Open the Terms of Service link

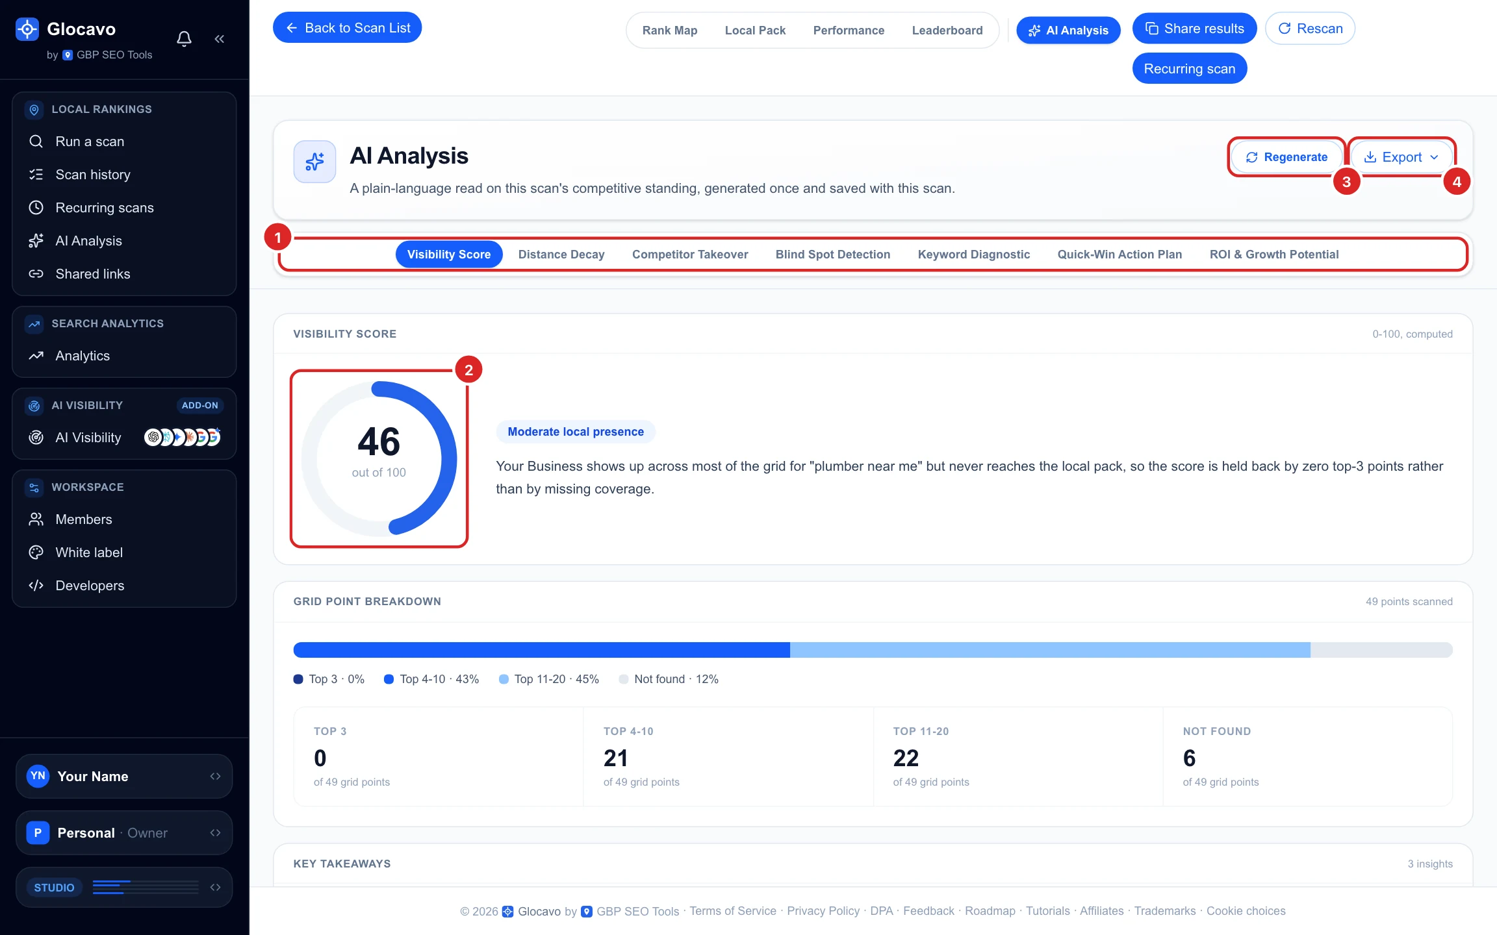pyautogui.click(x=733, y=911)
